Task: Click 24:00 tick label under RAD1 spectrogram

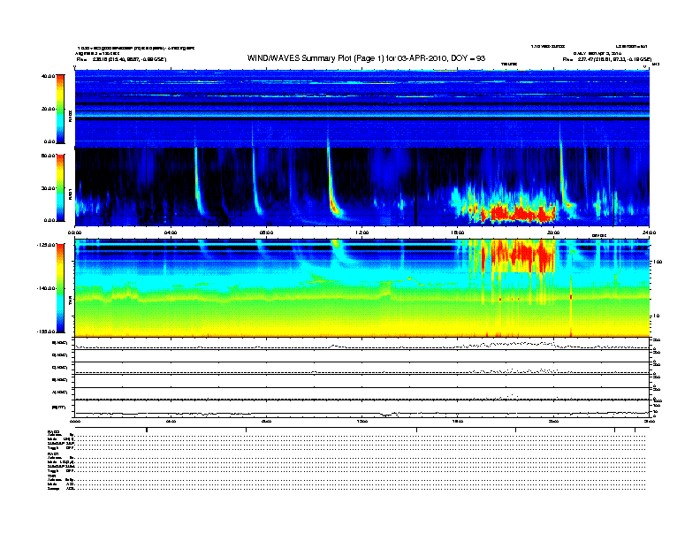Action: pyautogui.click(x=649, y=232)
